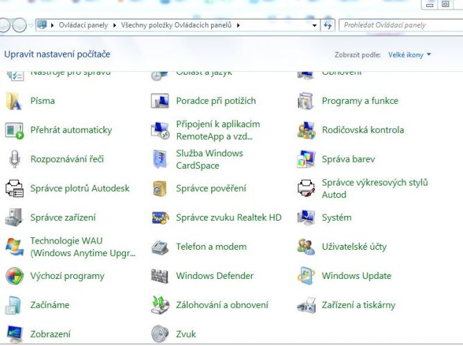Open the Telefon a modem link text
463x346 pixels.
[x=211, y=247]
